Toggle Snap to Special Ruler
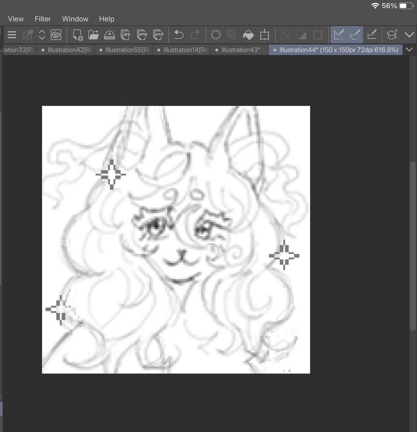 click(x=355, y=35)
